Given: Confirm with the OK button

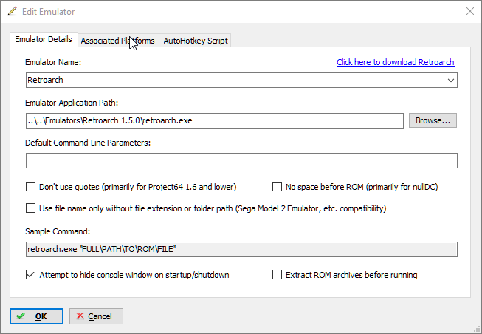Looking at the screenshot, I should [x=36, y=316].
